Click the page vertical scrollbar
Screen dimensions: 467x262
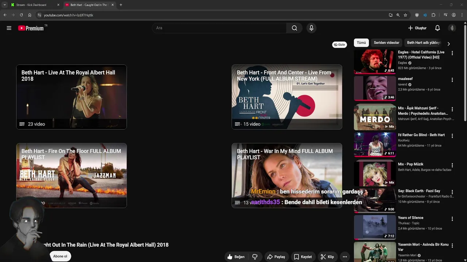click(465, 73)
